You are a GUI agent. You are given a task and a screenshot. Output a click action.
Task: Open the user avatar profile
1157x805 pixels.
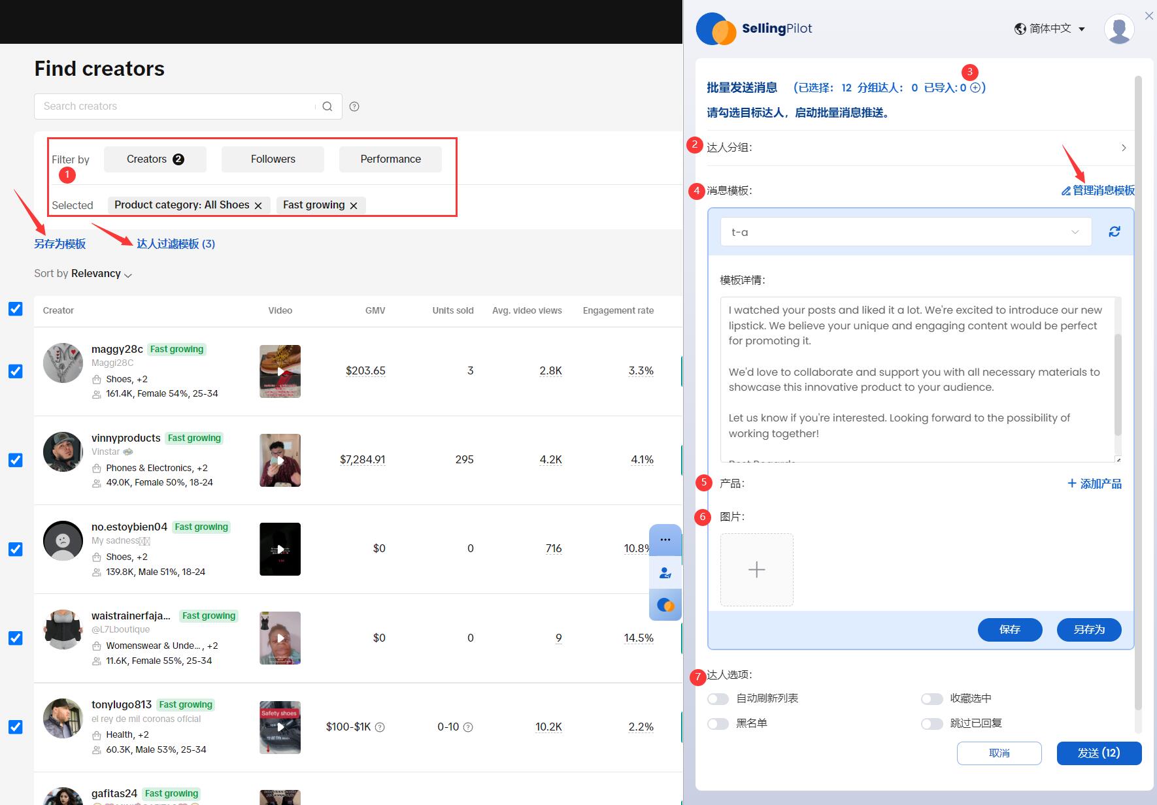pos(1119,29)
